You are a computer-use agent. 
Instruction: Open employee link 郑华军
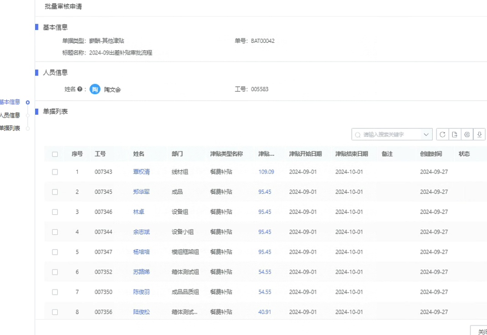(141, 192)
